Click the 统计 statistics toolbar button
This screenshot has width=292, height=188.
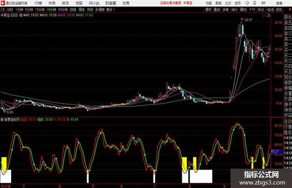235,10
